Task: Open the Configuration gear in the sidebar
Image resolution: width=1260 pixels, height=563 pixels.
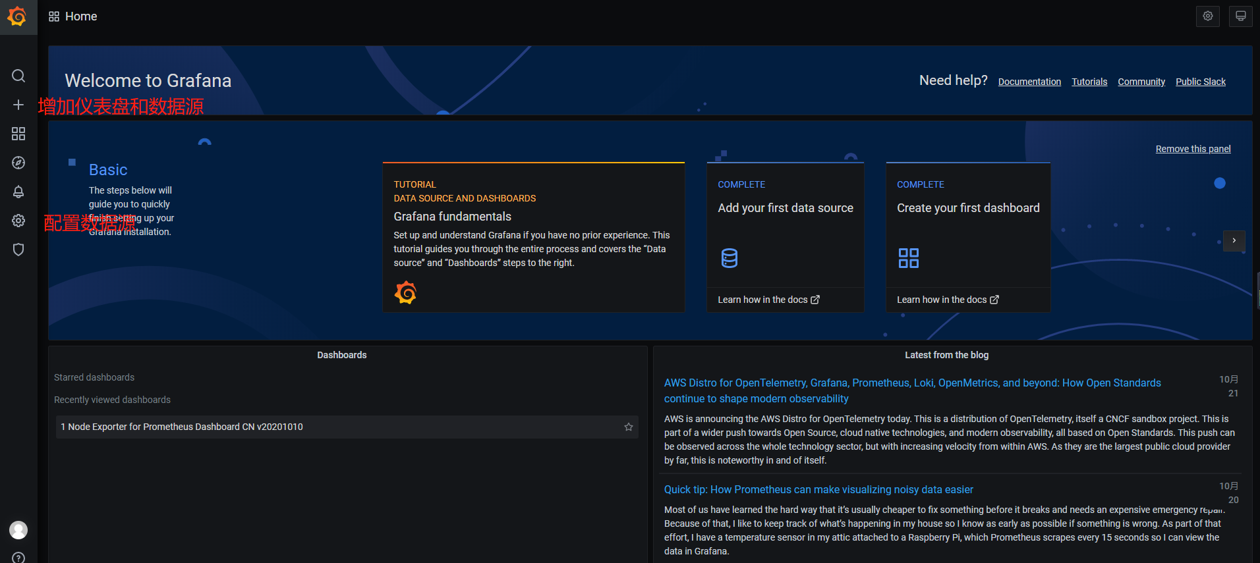Action: pyautogui.click(x=18, y=221)
